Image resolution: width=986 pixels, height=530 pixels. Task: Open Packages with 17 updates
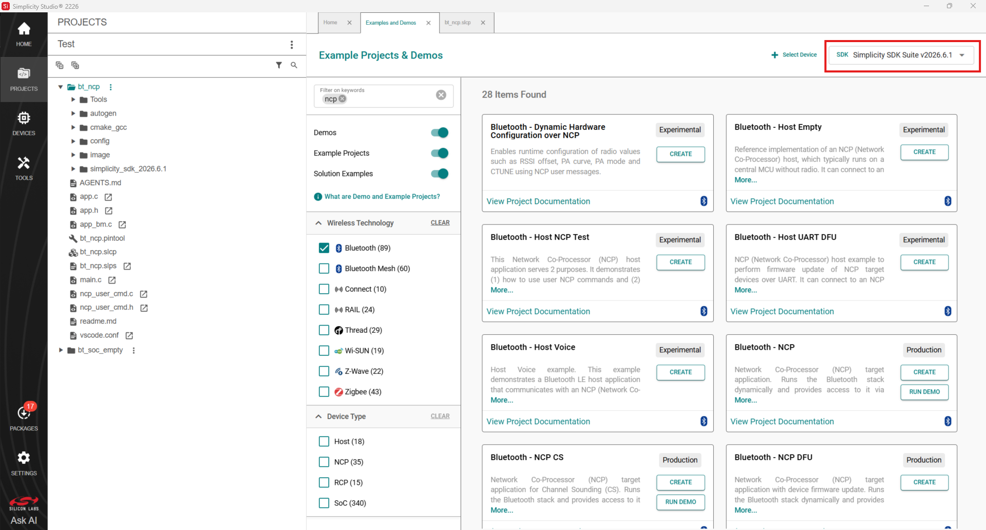(x=24, y=417)
